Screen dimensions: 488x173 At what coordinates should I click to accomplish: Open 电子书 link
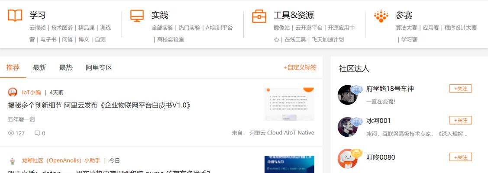(48, 39)
